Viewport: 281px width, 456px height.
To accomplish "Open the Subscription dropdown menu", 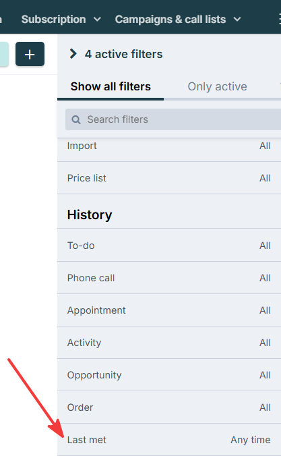I will 61,19.
